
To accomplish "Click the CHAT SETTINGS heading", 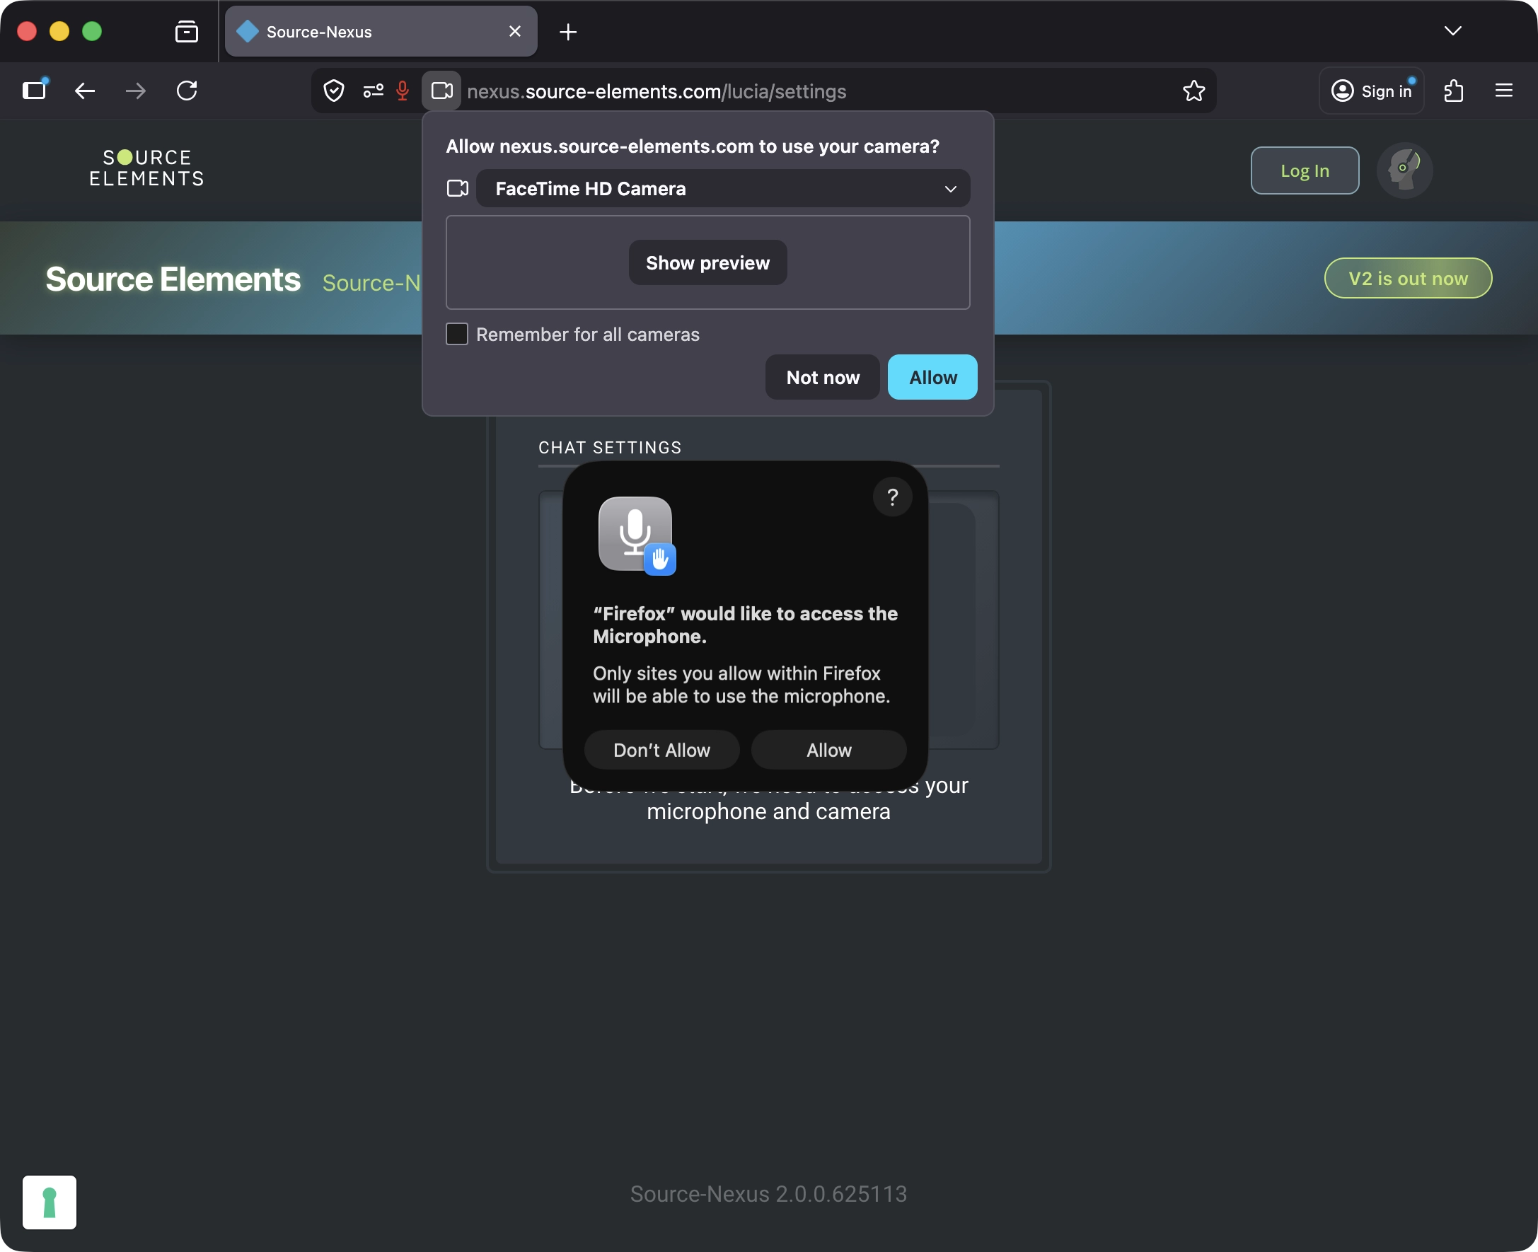I will [x=610, y=448].
